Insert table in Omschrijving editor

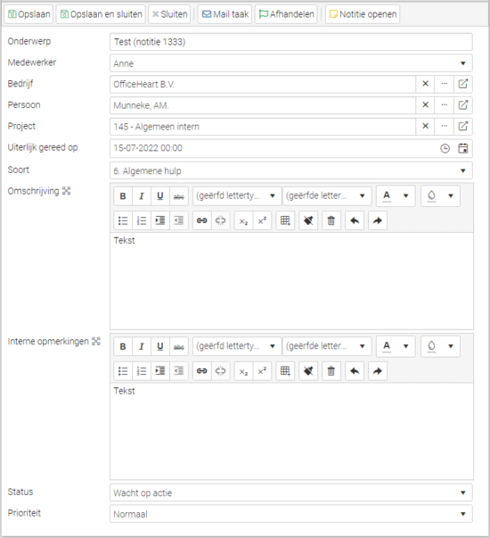tap(285, 220)
